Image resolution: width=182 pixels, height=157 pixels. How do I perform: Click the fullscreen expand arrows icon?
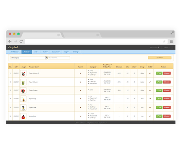point(172,33)
